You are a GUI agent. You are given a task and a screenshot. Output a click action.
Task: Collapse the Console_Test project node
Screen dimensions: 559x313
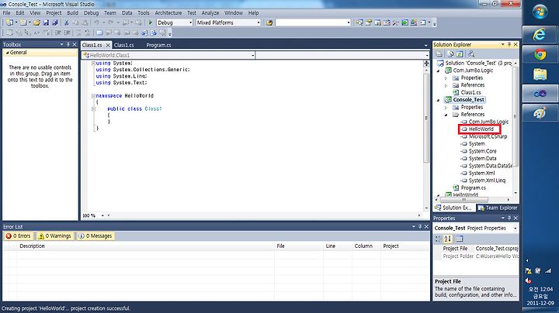tap(439, 100)
